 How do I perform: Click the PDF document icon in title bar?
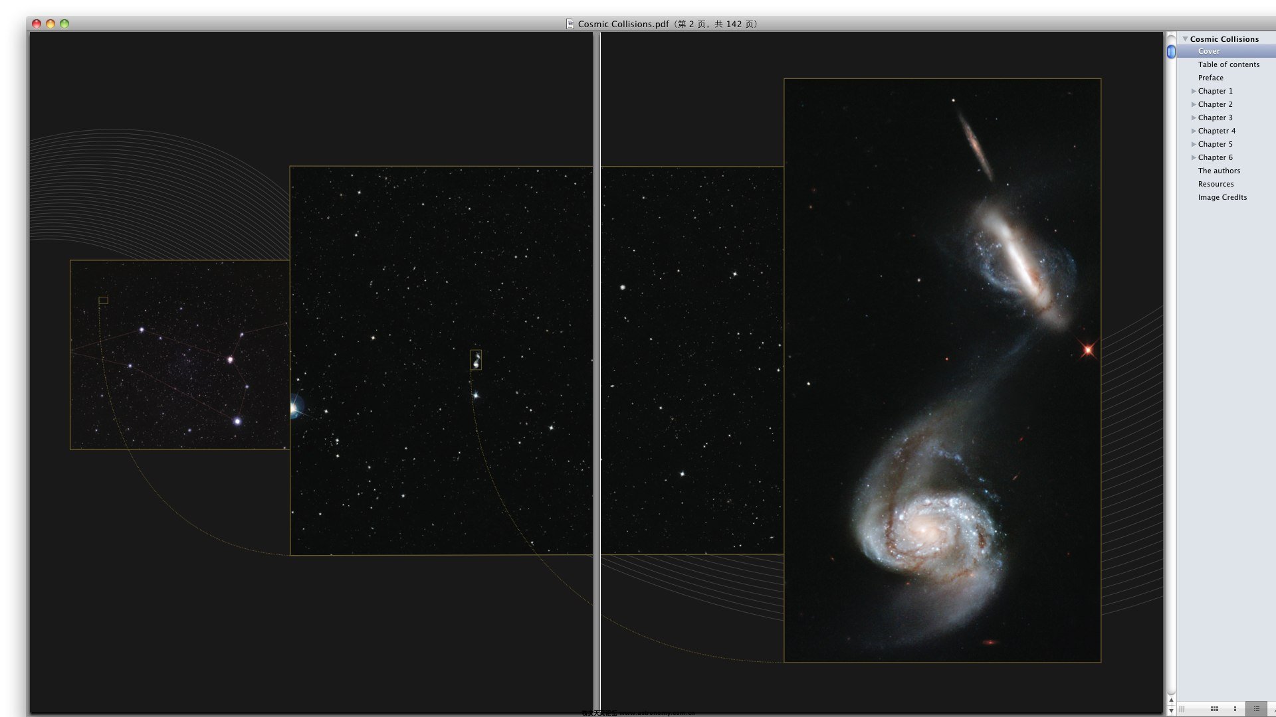[570, 24]
